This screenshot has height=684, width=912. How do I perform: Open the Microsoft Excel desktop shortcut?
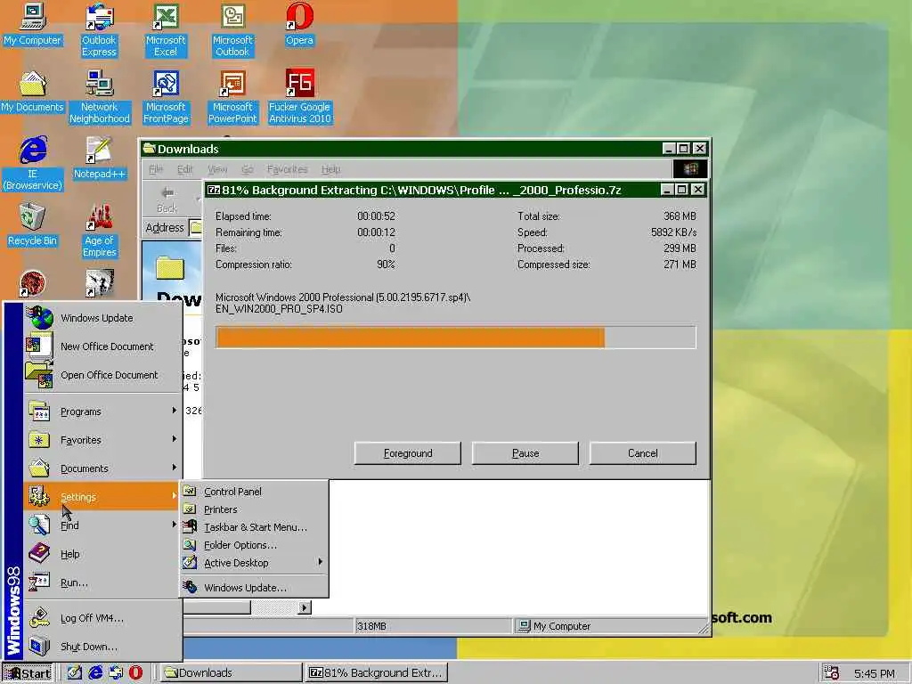(x=166, y=30)
